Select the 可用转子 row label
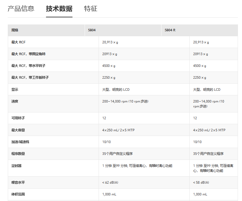The width and height of the screenshot is (242, 201). click(x=17, y=118)
